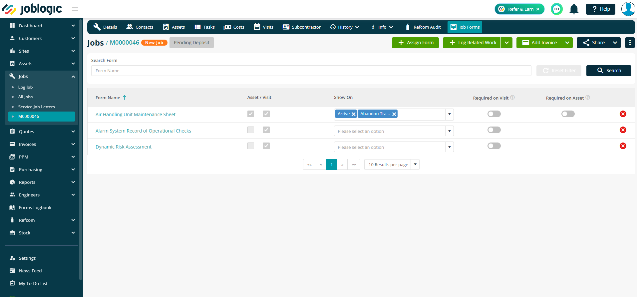Image resolution: width=637 pixels, height=297 pixels.
Task: Switch to the Visits tab
Action: pos(264,27)
